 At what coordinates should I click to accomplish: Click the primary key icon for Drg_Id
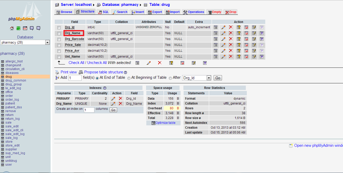click(x=239, y=27)
